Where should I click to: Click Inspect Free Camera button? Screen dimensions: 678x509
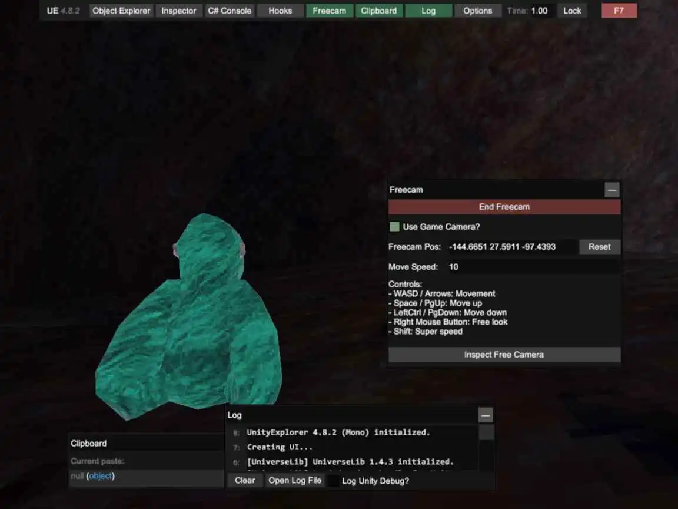pyautogui.click(x=504, y=355)
